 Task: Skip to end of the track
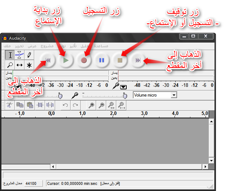point(138,61)
